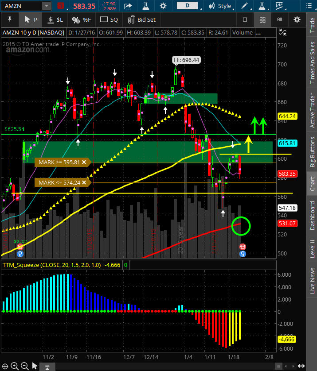Viewport: 317px width, 371px height.
Task: Select the bottom pointer arrow icon
Action: 35,366
